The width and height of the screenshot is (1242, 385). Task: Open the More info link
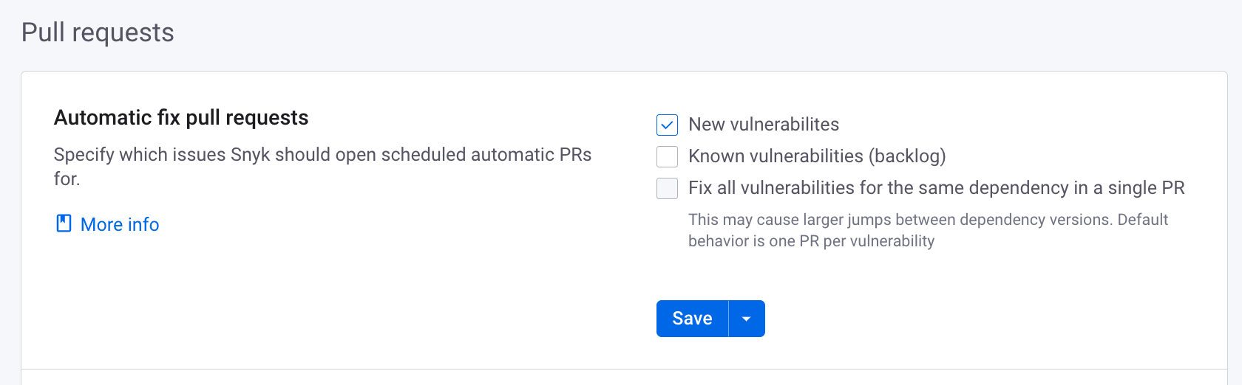pyautogui.click(x=120, y=224)
